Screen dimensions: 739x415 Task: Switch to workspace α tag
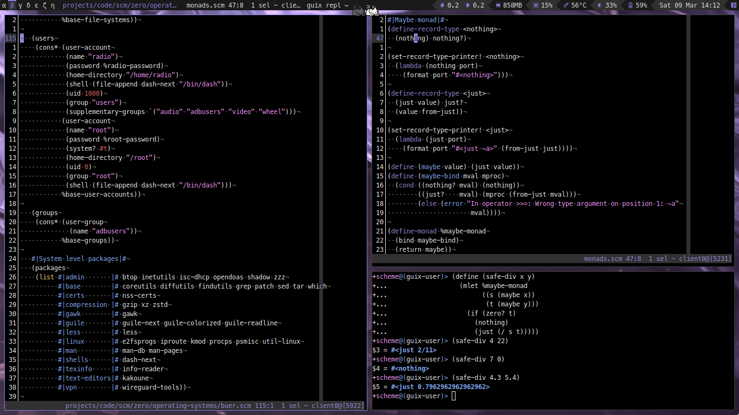tap(4, 5)
